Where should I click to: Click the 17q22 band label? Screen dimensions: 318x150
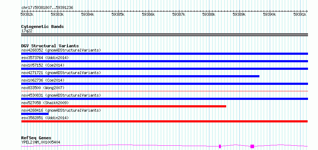point(27,31)
